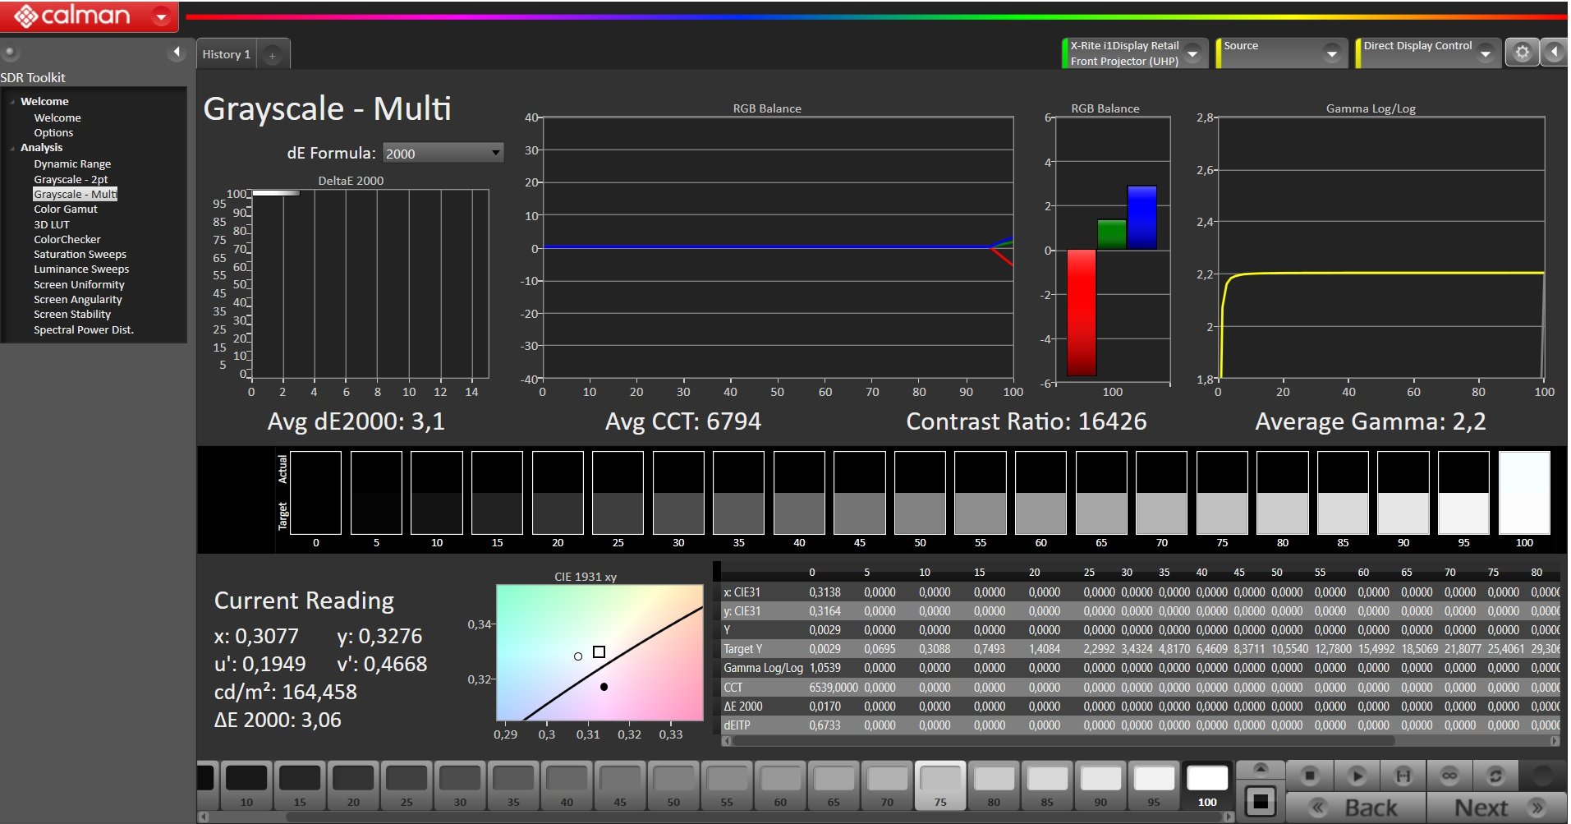Collapse the Analysis tree section
Image resolution: width=1571 pixels, height=824 pixels.
pyautogui.click(x=12, y=148)
